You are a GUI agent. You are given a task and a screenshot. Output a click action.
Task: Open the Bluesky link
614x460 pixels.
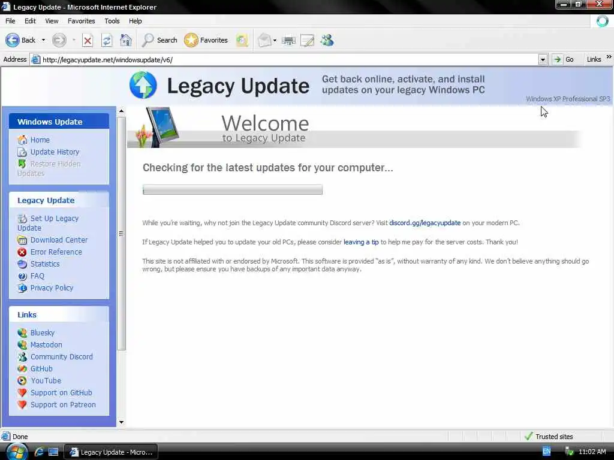43,333
